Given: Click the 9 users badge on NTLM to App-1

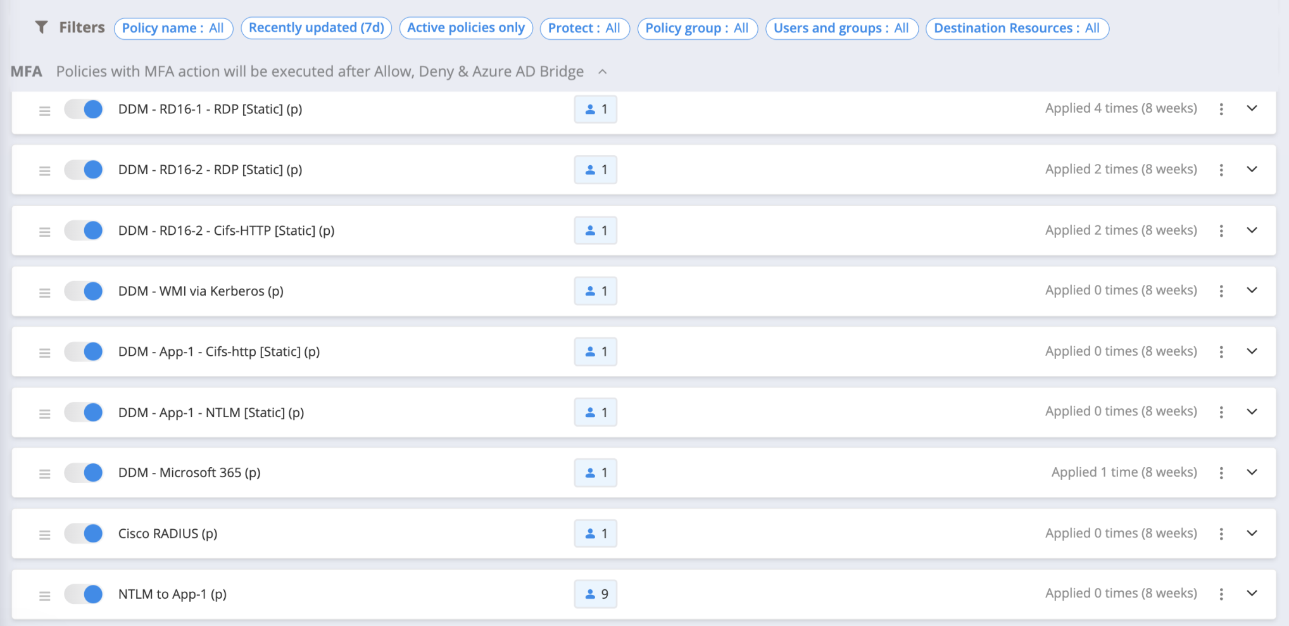Looking at the screenshot, I should 595,594.
